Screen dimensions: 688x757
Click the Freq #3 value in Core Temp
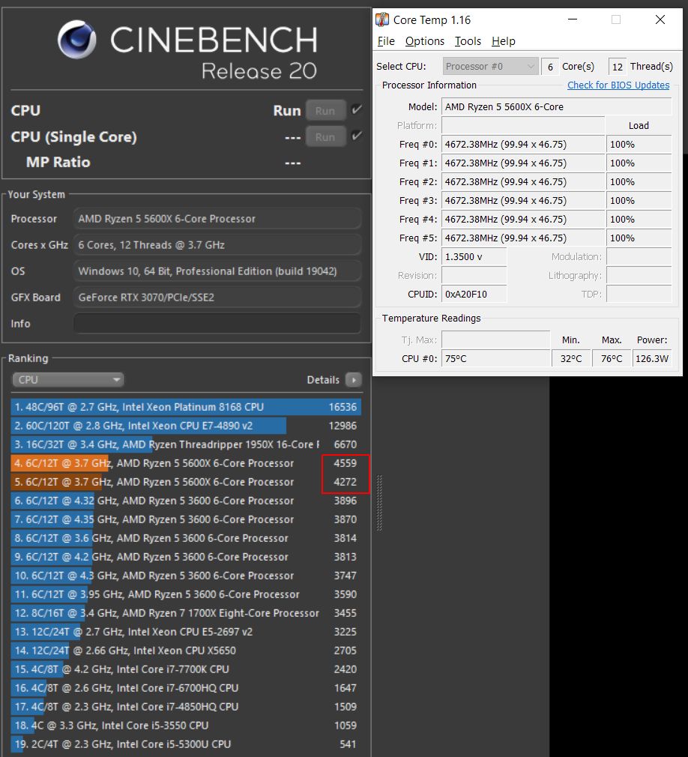coord(523,200)
